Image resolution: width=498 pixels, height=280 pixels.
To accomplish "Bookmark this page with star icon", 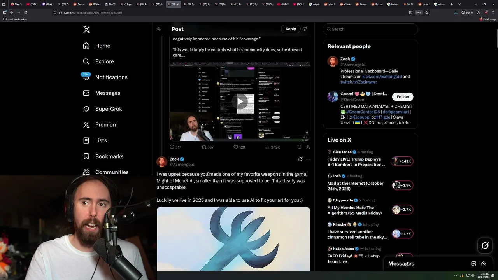I will point(426,12).
